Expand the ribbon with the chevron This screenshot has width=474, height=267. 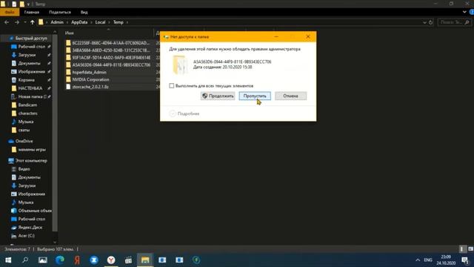(464, 12)
